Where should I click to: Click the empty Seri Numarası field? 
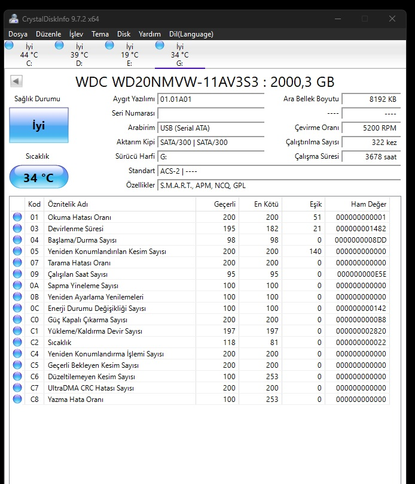pos(210,113)
